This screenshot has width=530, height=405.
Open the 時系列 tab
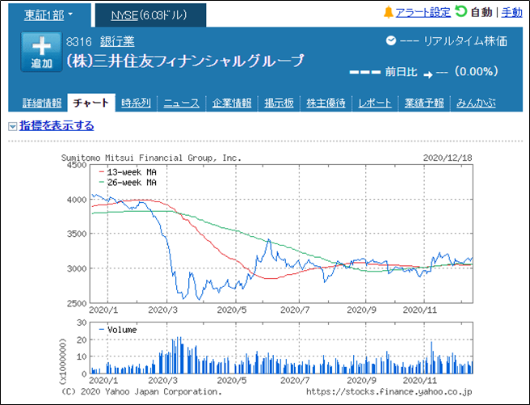[x=136, y=103]
